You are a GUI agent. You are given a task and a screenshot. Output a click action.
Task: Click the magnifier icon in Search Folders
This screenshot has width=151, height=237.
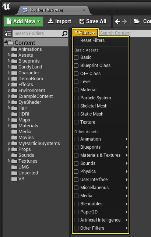64,33
